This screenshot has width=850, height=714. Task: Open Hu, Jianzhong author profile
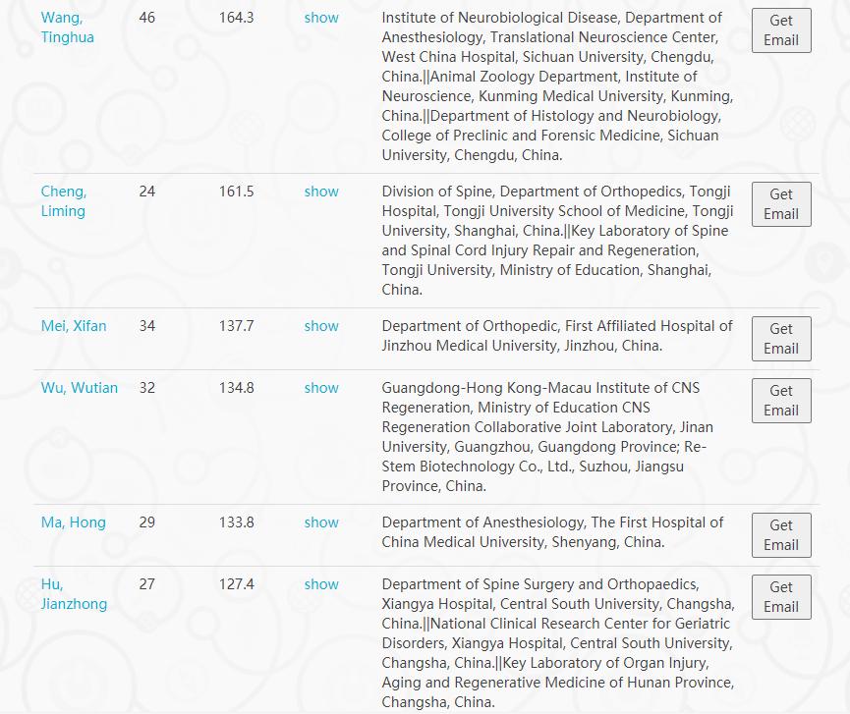(74, 594)
